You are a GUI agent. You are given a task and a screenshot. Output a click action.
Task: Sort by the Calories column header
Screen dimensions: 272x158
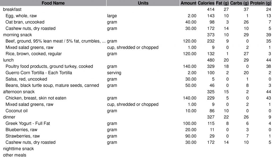(x=206, y=3)
